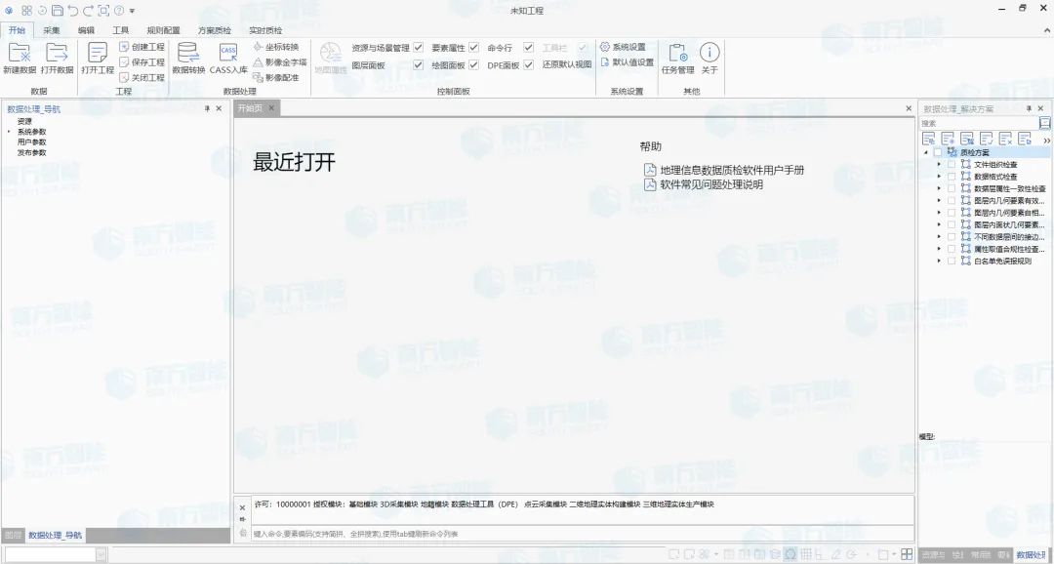Image resolution: width=1054 pixels, height=564 pixels.
Task: Open 软件常见问题处理说明 link
Action: tap(711, 184)
